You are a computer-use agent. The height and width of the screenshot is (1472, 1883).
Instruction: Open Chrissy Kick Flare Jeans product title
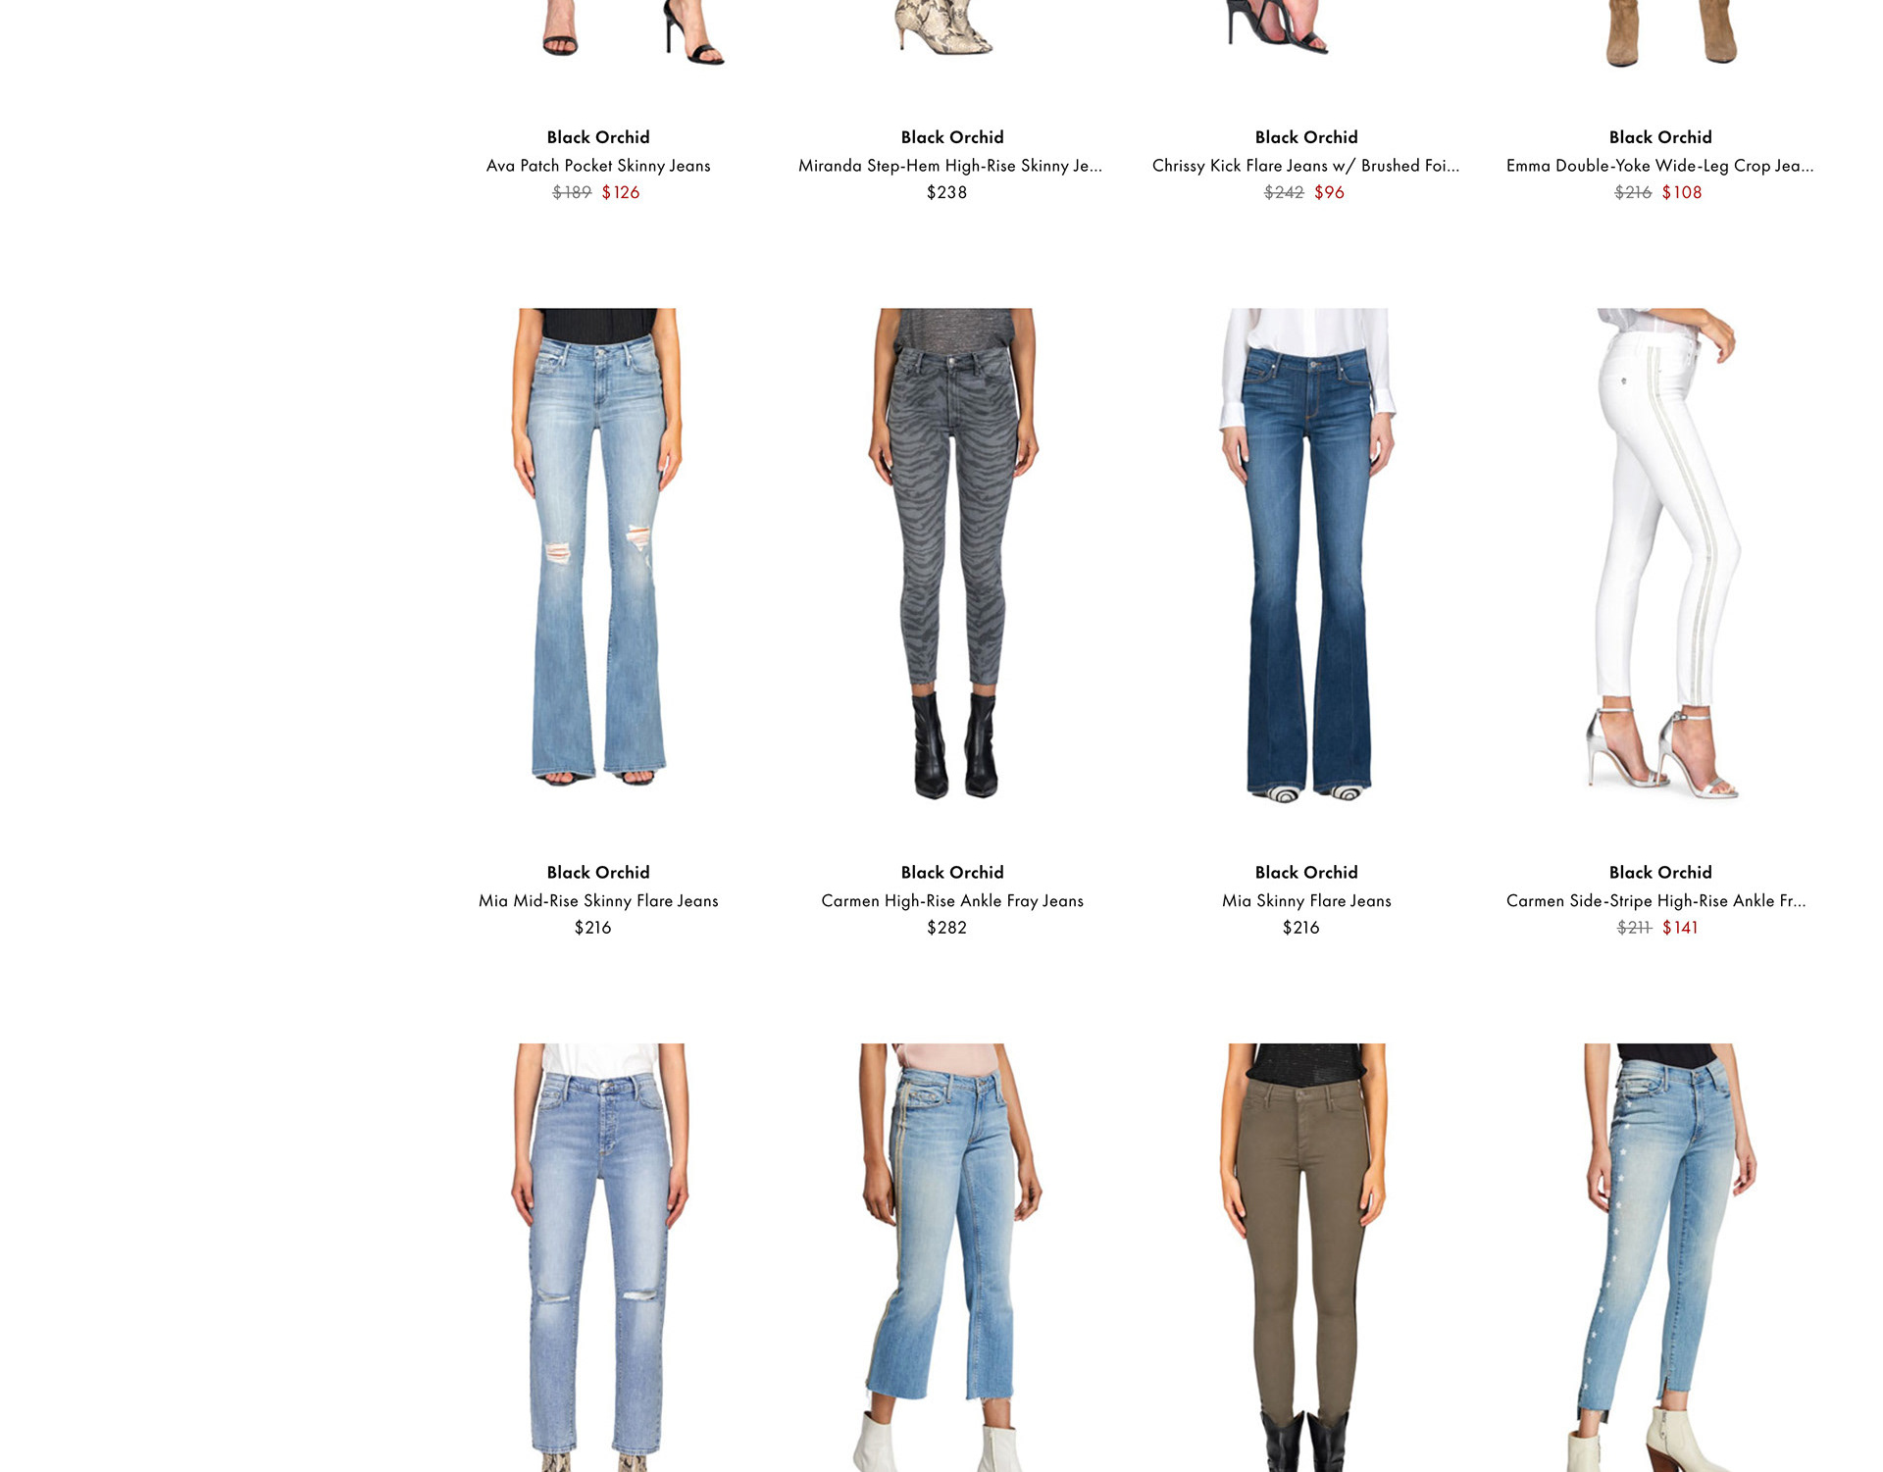1305,166
